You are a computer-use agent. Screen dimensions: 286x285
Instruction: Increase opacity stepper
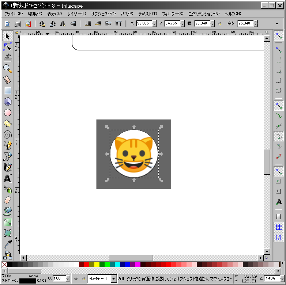point(68,277)
